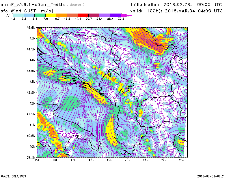
Task: Pick the bright red legend swatch
Action: pyautogui.click(x=83, y=15)
